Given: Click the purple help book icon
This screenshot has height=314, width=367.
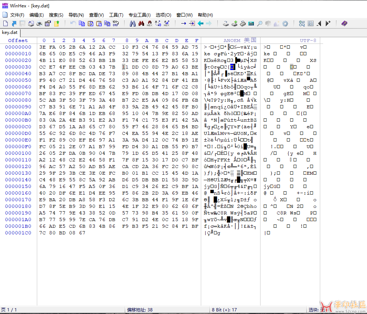Looking at the screenshot, I should pos(344,24).
